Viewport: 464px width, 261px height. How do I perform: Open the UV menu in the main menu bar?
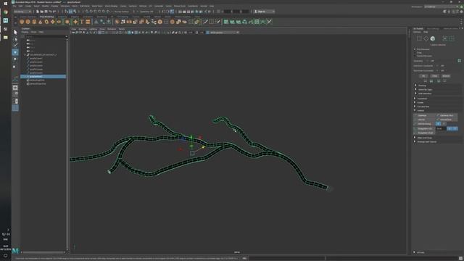click(150, 6)
